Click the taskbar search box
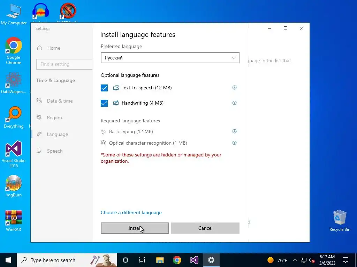The width and height of the screenshot is (357, 267). point(67,260)
